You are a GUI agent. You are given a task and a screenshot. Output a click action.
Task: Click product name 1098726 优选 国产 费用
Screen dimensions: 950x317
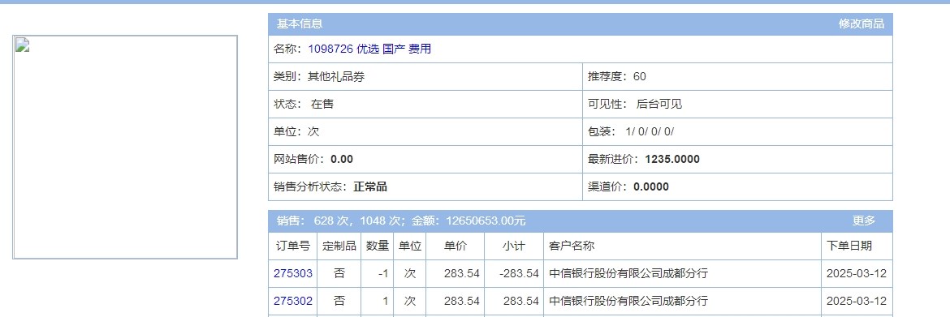[369, 49]
